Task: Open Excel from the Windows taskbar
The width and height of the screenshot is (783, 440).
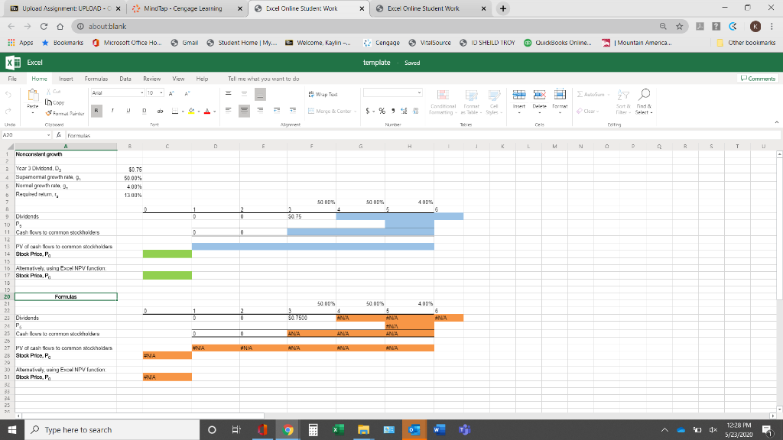Action: point(338,429)
